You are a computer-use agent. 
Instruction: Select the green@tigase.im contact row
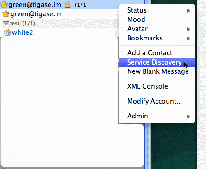(x=59, y=14)
